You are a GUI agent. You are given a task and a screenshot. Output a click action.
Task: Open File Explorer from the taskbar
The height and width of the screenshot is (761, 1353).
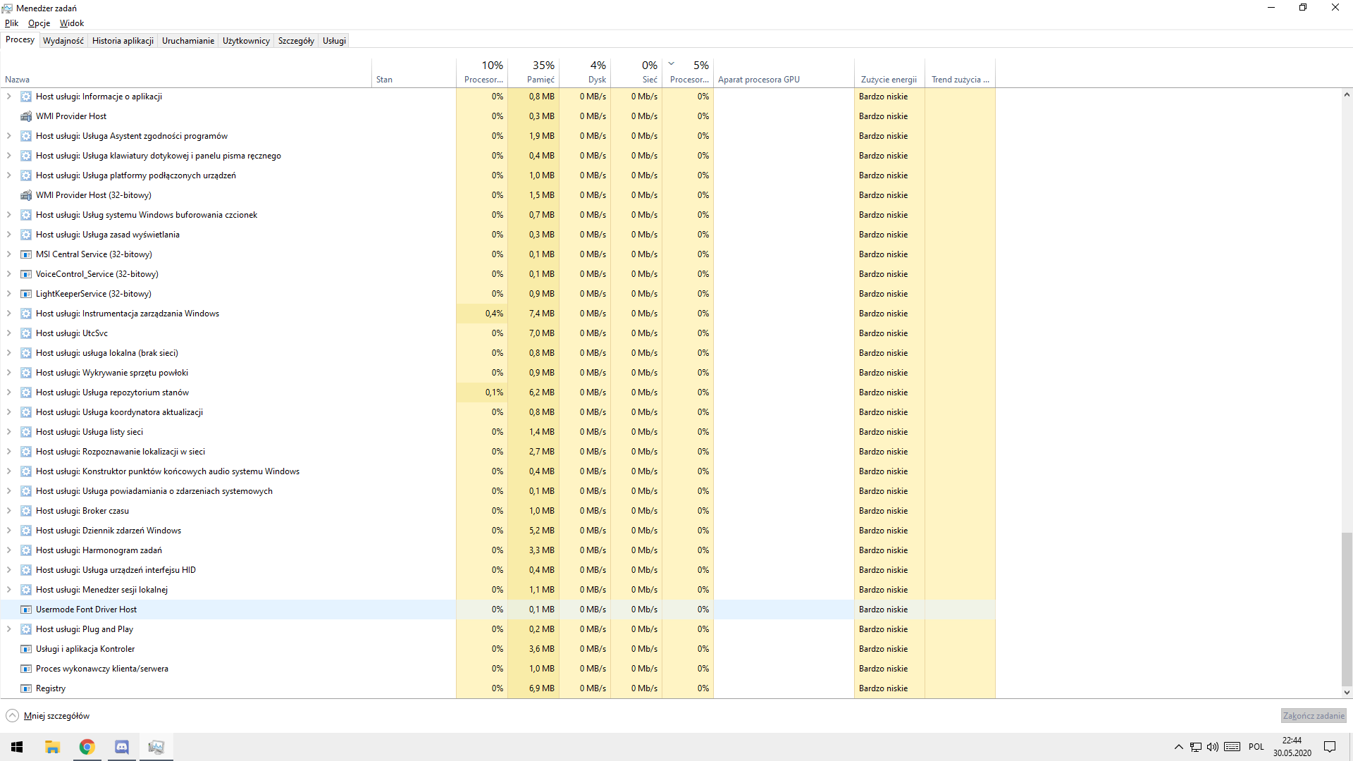coord(52,747)
